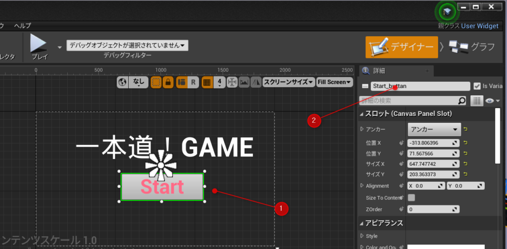The image size is (507, 249).
Task: Expand the Style property row
Action: tap(362, 236)
